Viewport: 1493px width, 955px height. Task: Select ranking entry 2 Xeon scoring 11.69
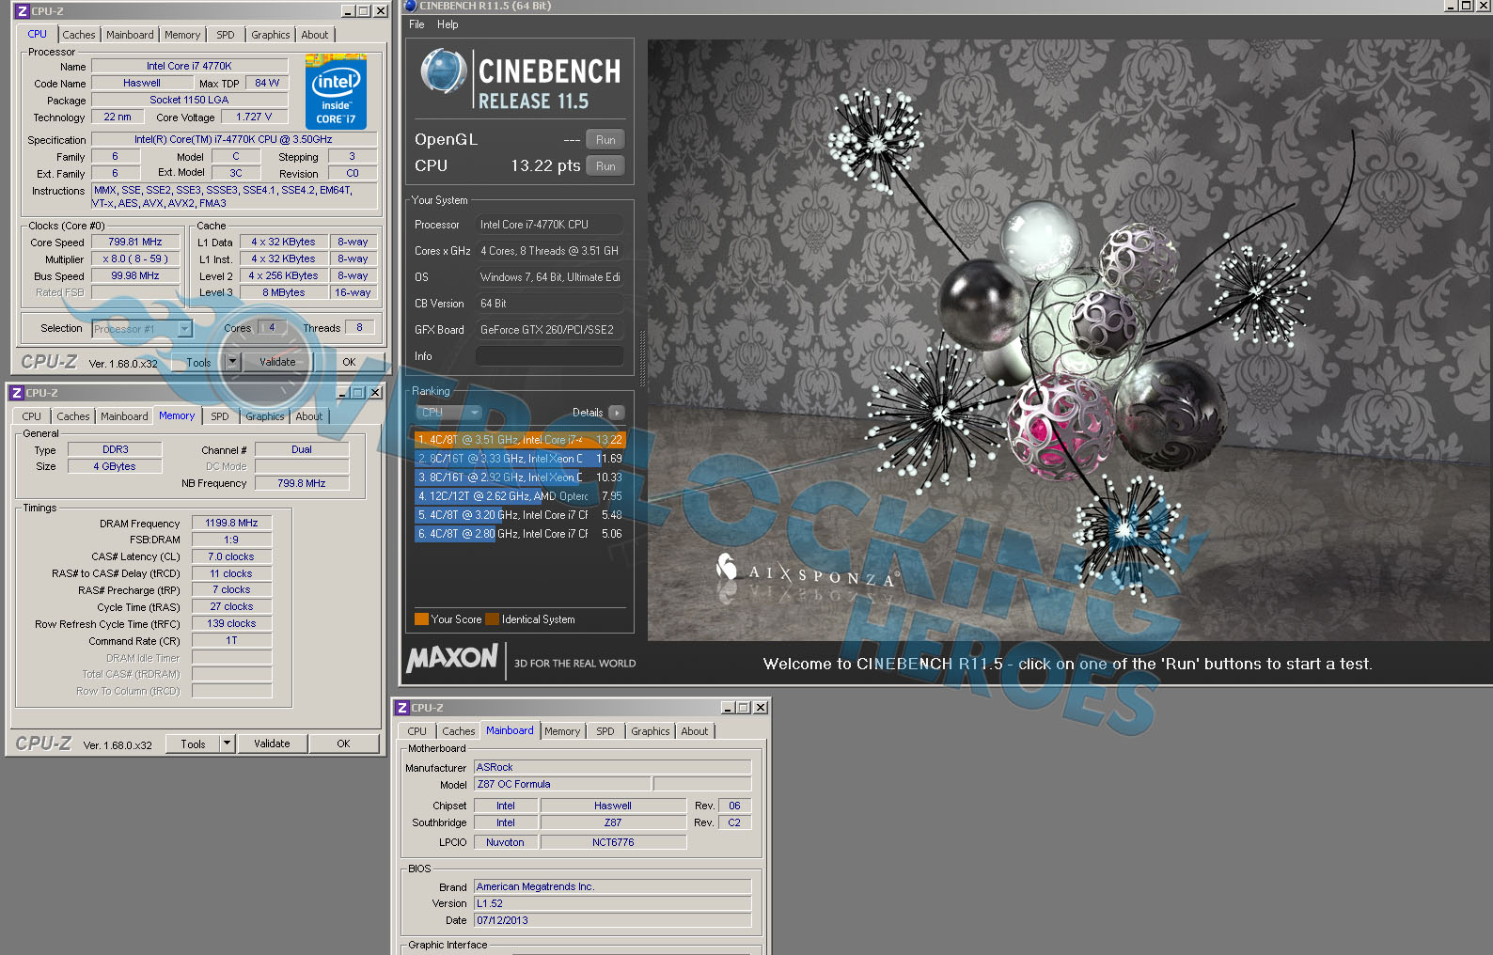point(520,459)
